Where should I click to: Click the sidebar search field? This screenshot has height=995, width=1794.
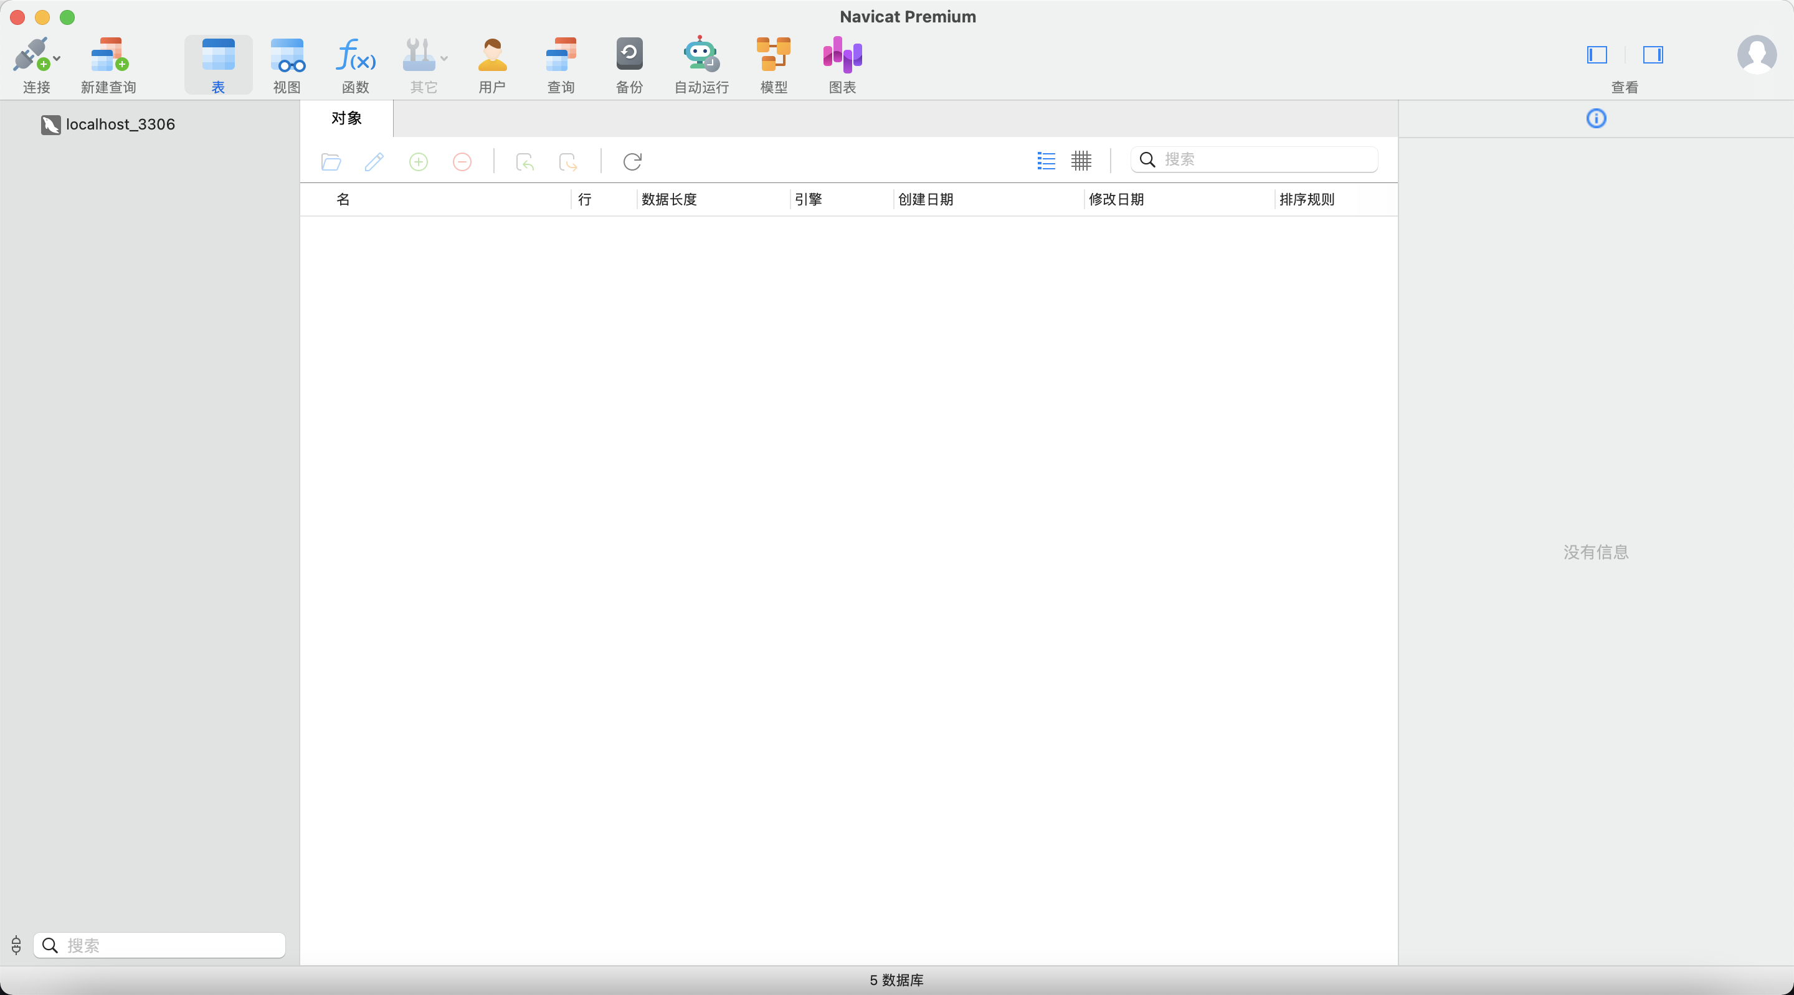159,945
